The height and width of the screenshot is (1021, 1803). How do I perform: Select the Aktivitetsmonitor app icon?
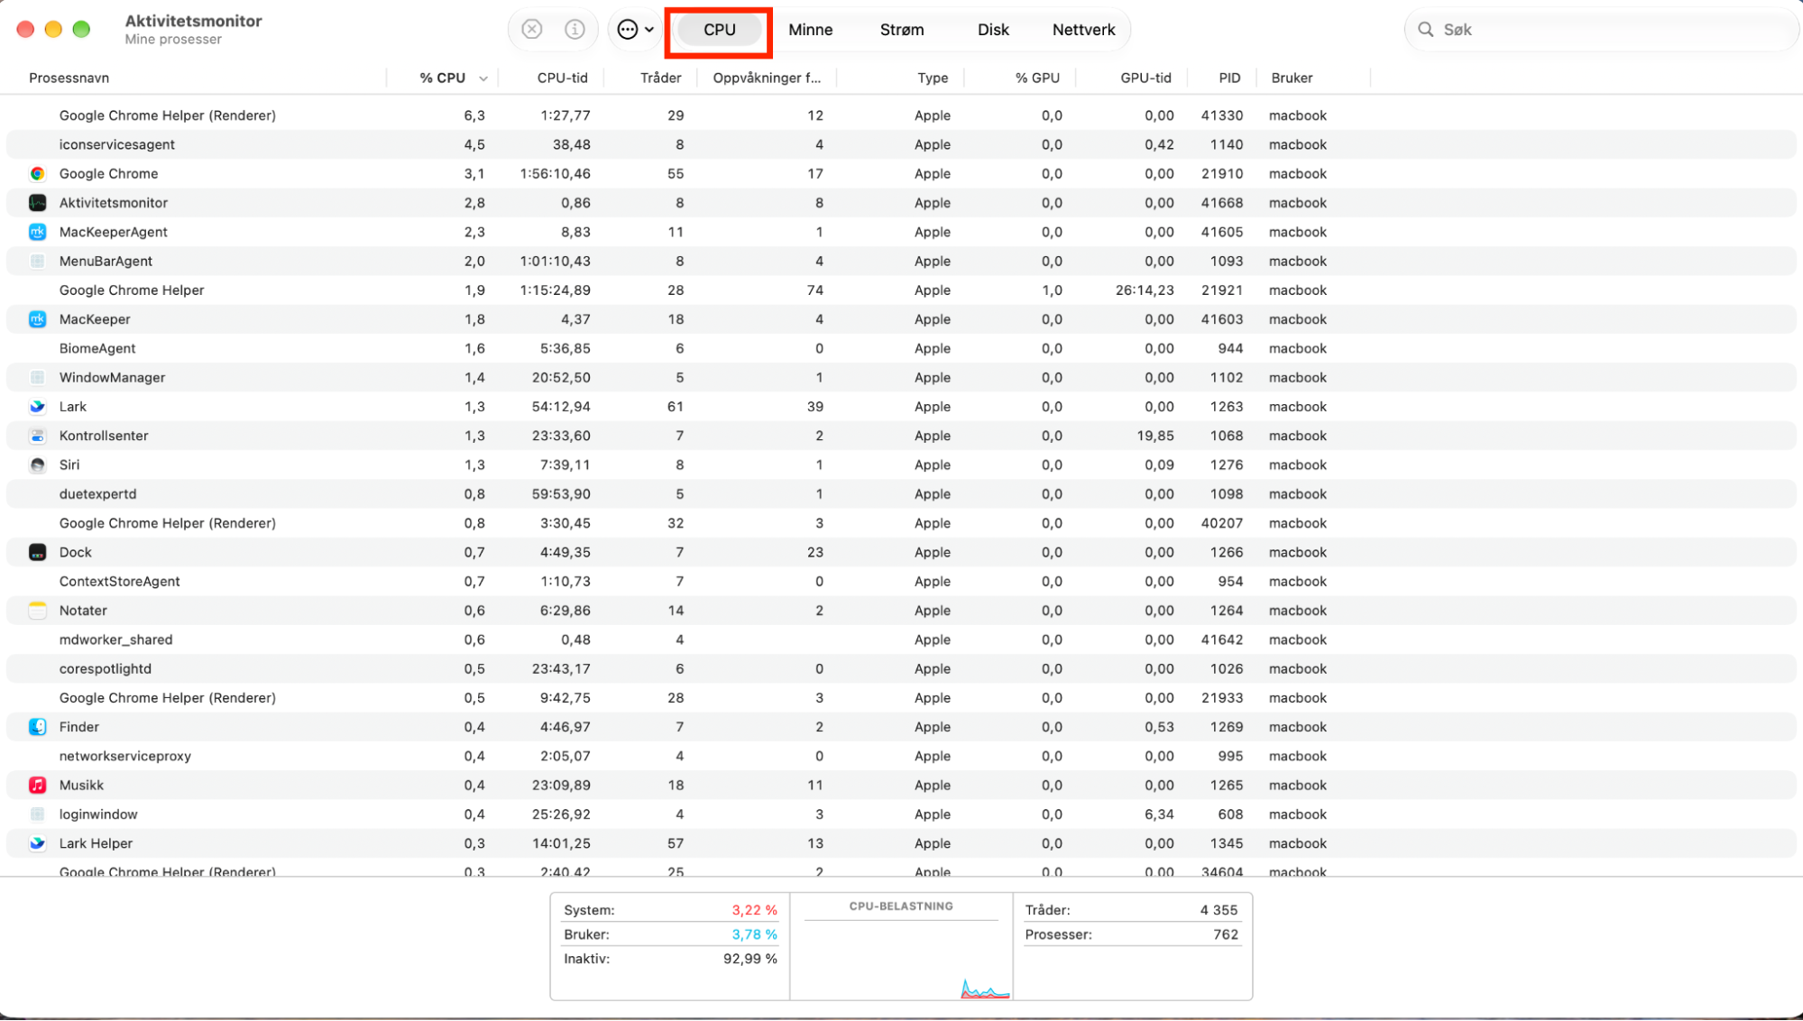point(37,203)
